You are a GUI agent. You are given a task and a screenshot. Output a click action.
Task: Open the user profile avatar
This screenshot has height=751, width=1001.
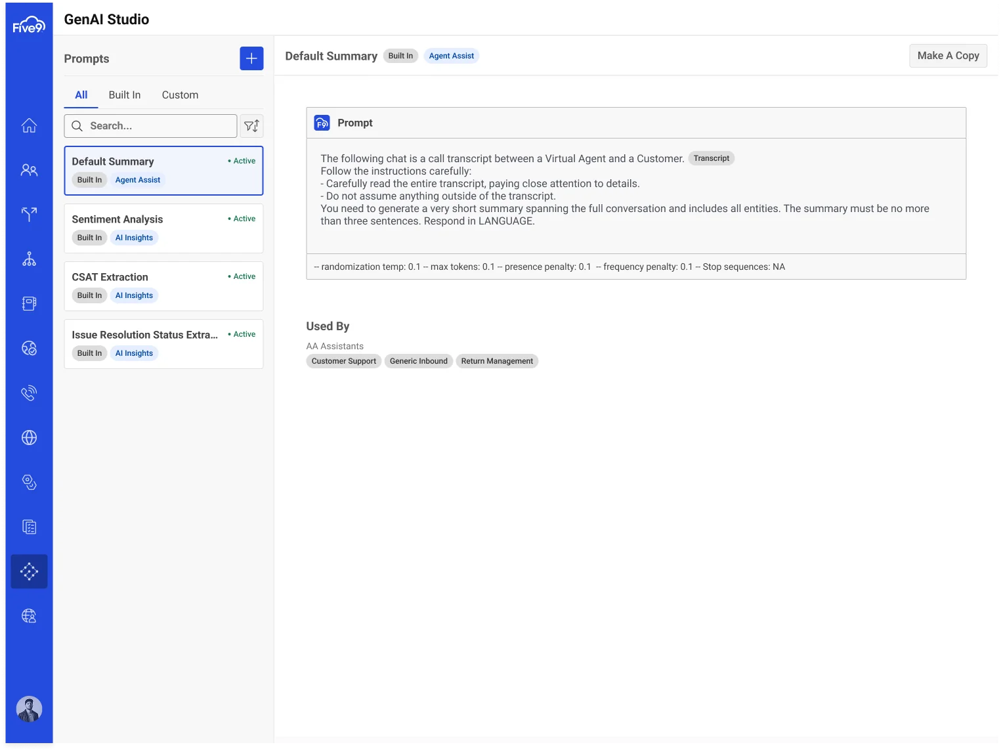29,709
